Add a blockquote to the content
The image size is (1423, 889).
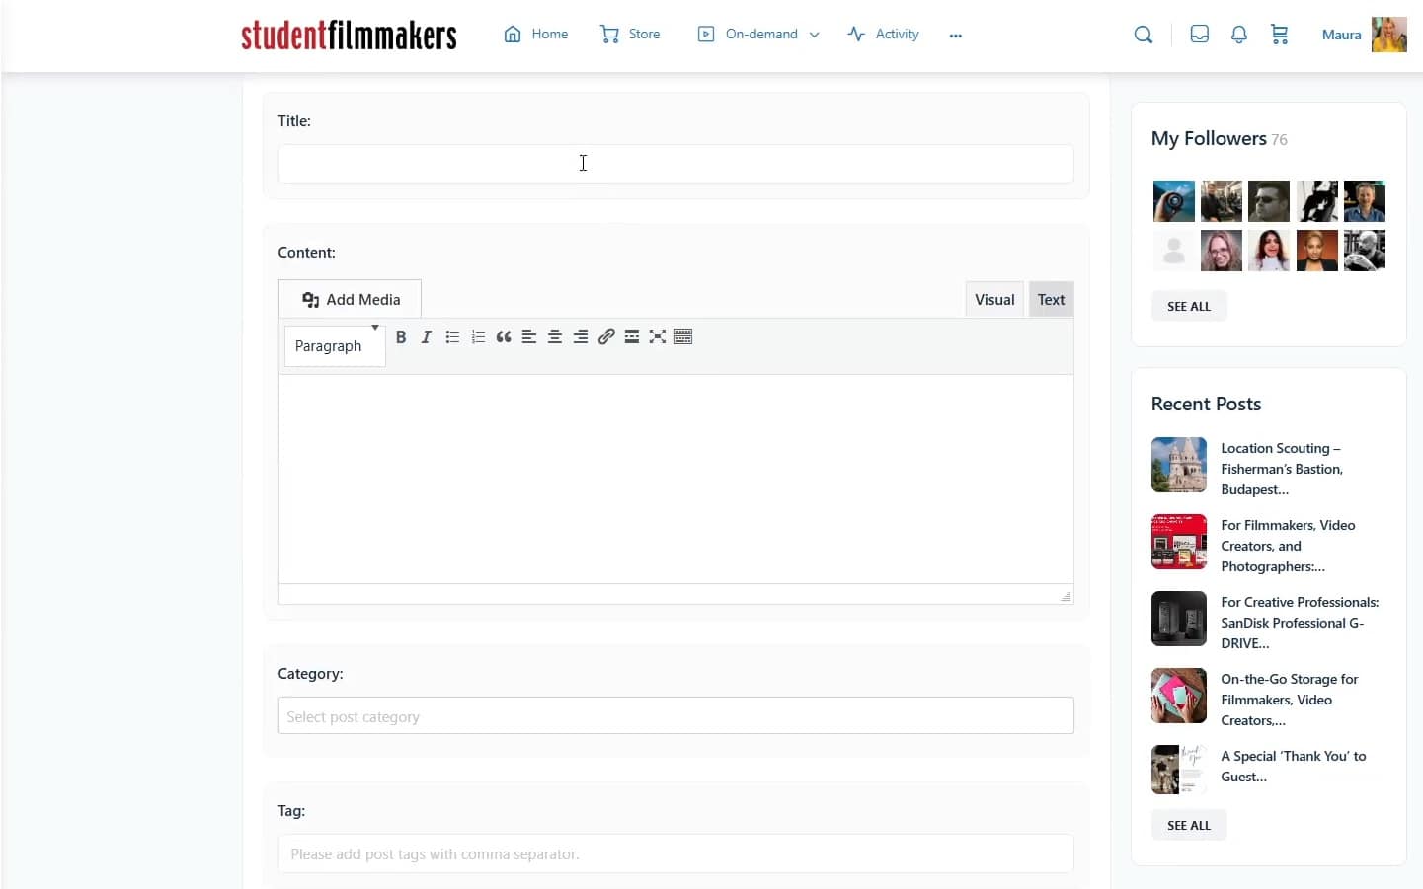[x=504, y=336]
